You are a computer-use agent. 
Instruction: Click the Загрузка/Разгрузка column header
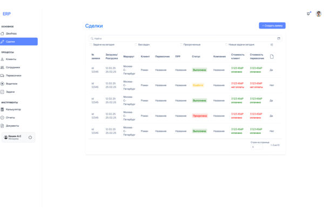pos(112,57)
